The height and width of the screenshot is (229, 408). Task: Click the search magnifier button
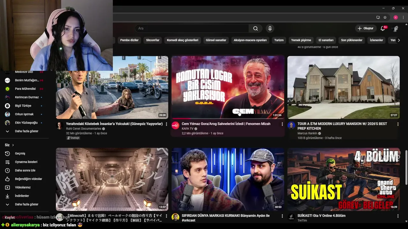pyautogui.click(x=255, y=28)
